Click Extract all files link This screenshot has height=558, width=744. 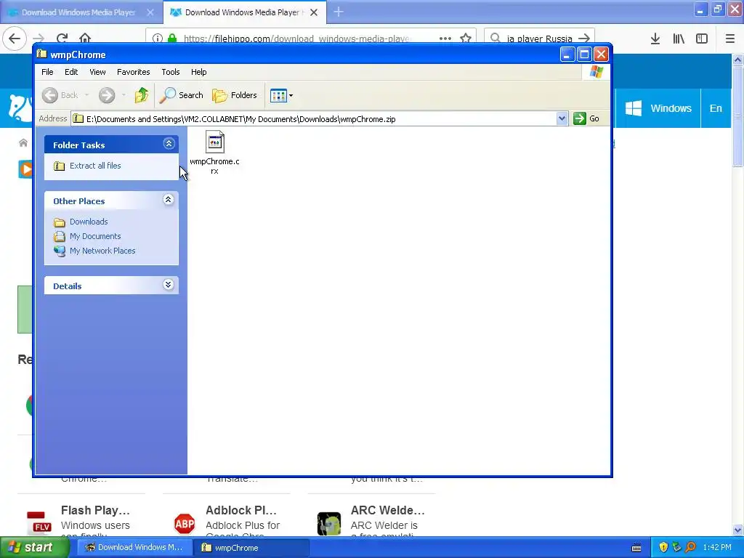pyautogui.click(x=95, y=166)
